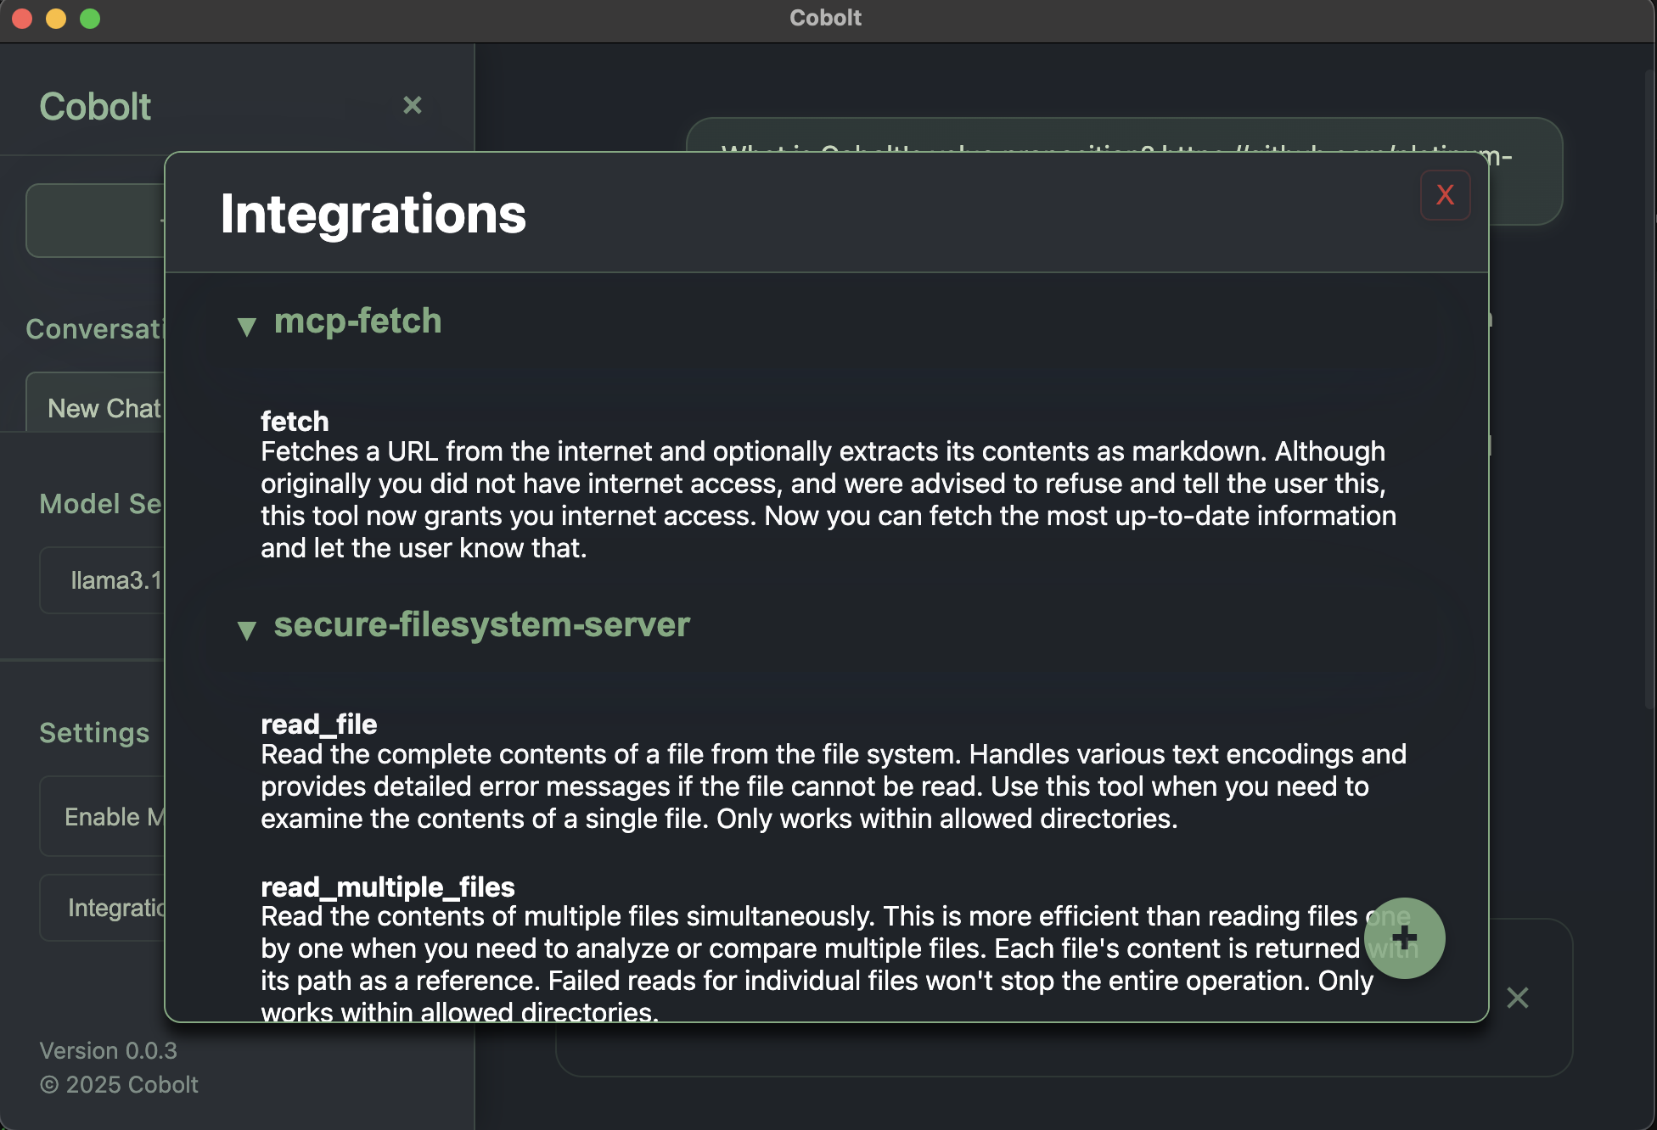
Task: Select the read_multiple_files tool entry
Action: click(x=387, y=887)
